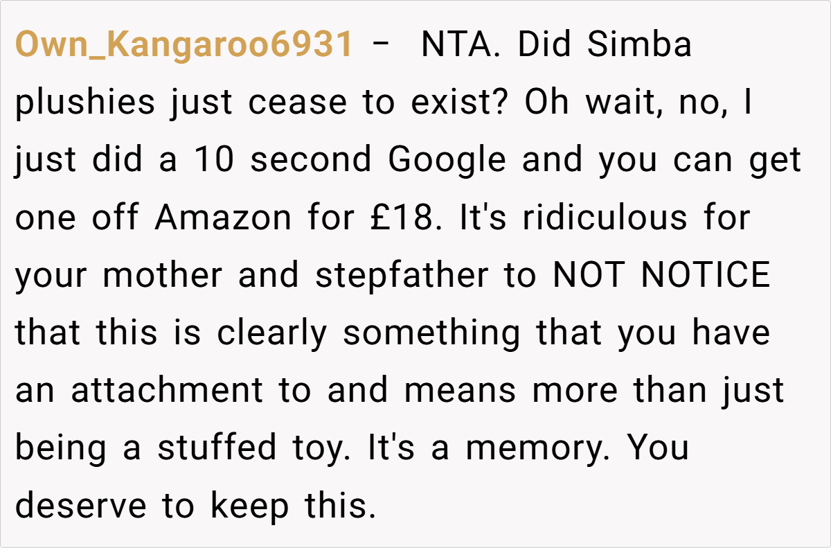
Task: Click the word "plushies" in the comment
Action: point(85,104)
